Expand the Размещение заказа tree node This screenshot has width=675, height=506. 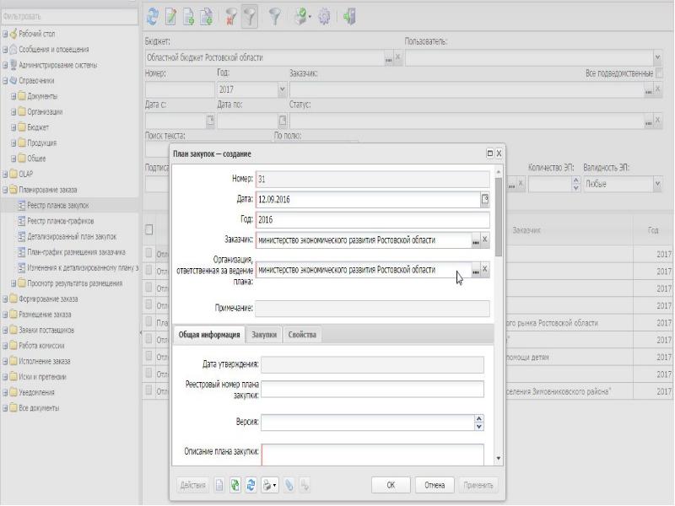click(x=5, y=315)
